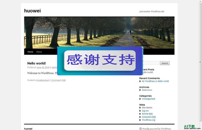
Task: Click the Edit link below the post
Action: (x=64, y=80)
